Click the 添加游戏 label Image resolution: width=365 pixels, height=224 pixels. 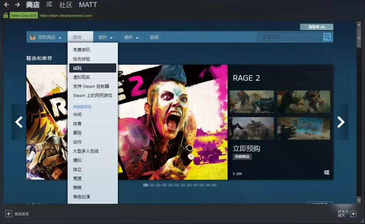(21, 214)
